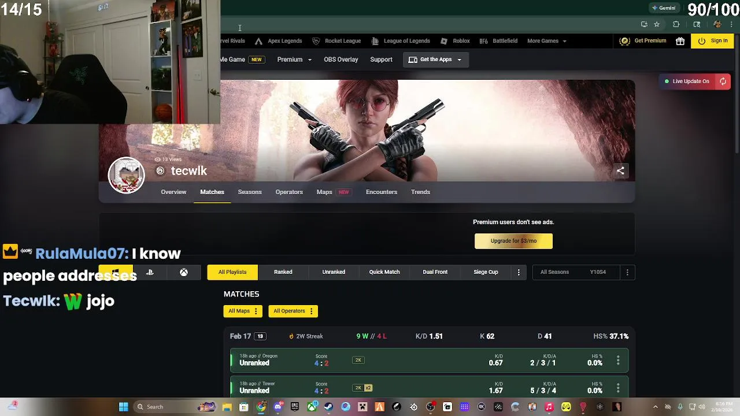This screenshot has width=740, height=416.
Task: Expand the All Maps filter
Action: (x=243, y=311)
